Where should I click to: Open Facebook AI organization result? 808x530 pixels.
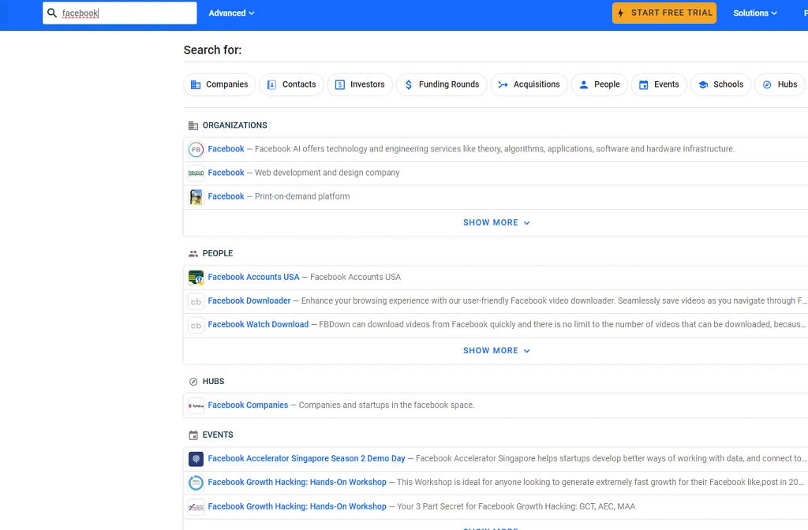tap(226, 149)
